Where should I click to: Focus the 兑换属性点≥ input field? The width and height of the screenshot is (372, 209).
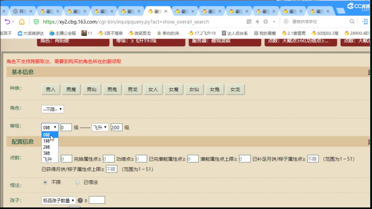(108, 159)
